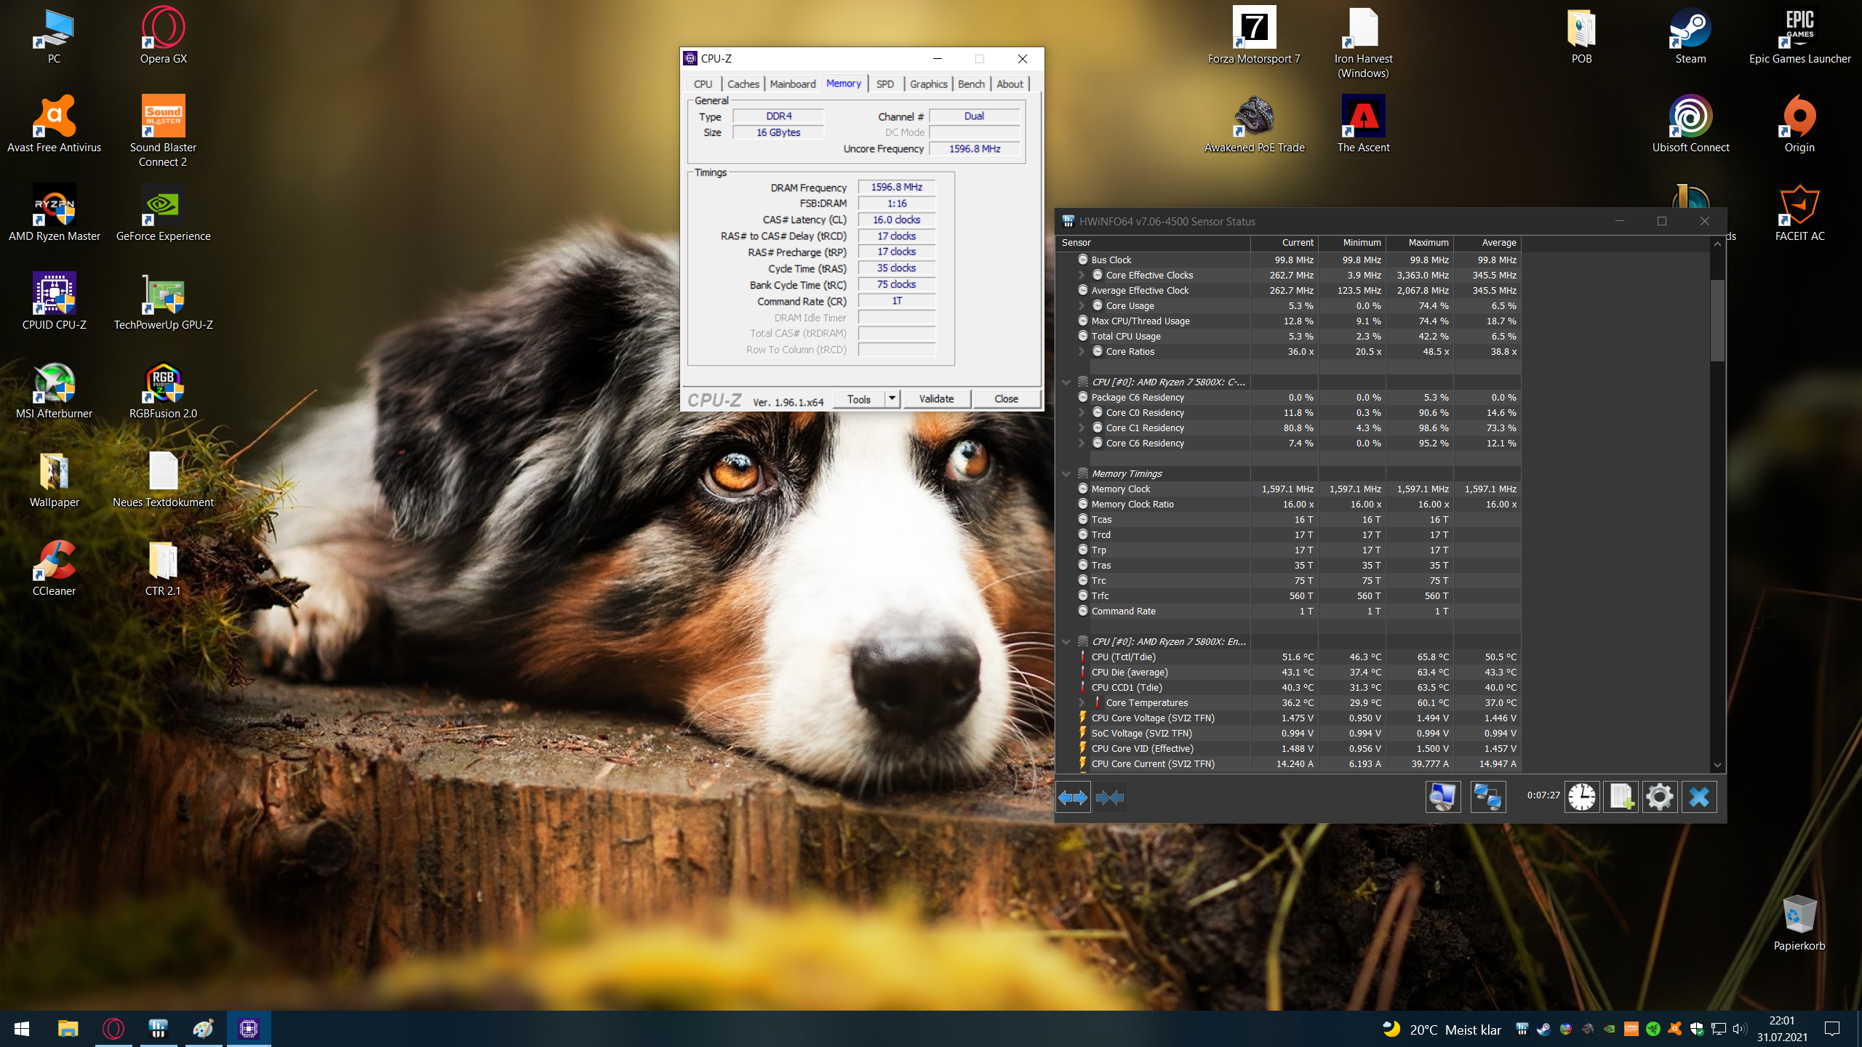Open the Bench tab in CPU-Z
This screenshot has height=1047, width=1862.
pos(970,84)
